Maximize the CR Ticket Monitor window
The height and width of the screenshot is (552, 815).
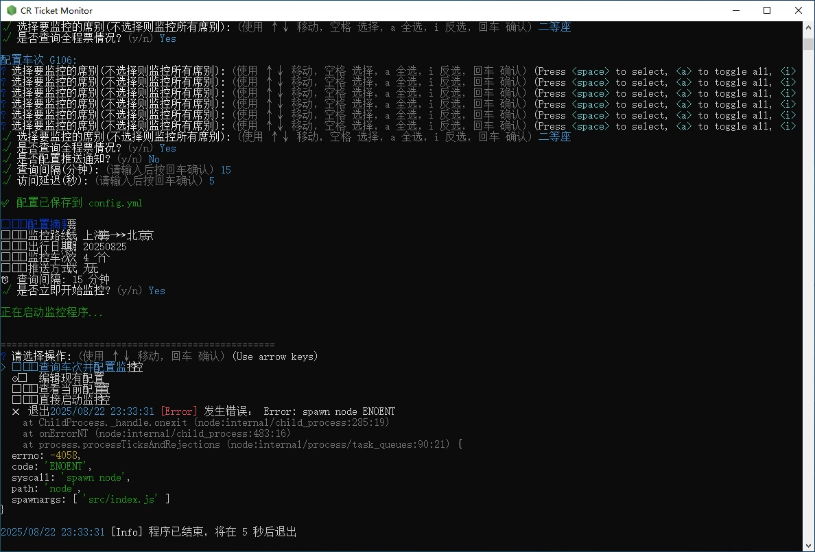click(x=767, y=10)
